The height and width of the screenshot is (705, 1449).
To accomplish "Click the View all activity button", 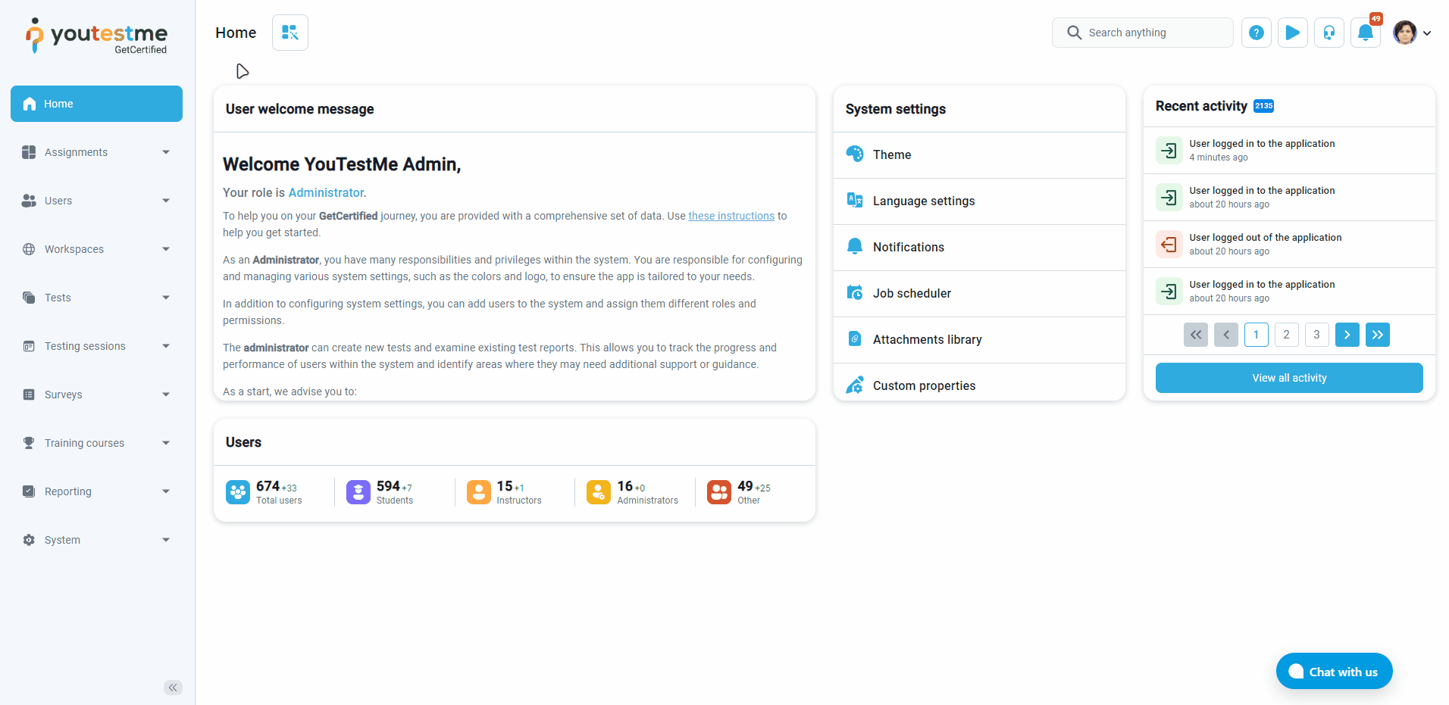I will pyautogui.click(x=1288, y=378).
